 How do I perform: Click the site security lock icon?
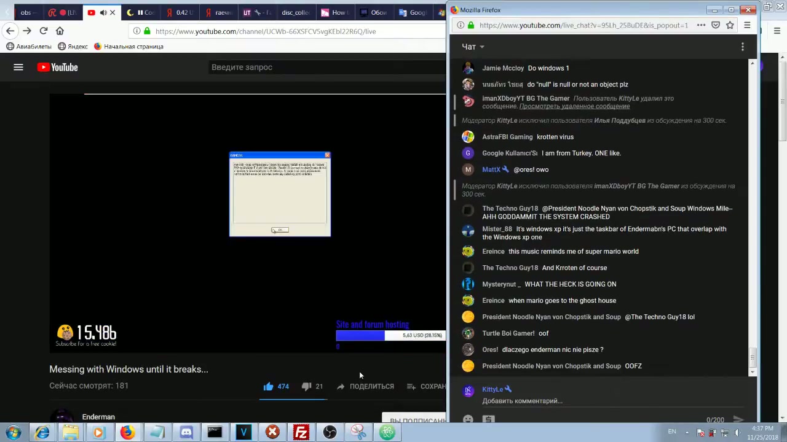[471, 25]
